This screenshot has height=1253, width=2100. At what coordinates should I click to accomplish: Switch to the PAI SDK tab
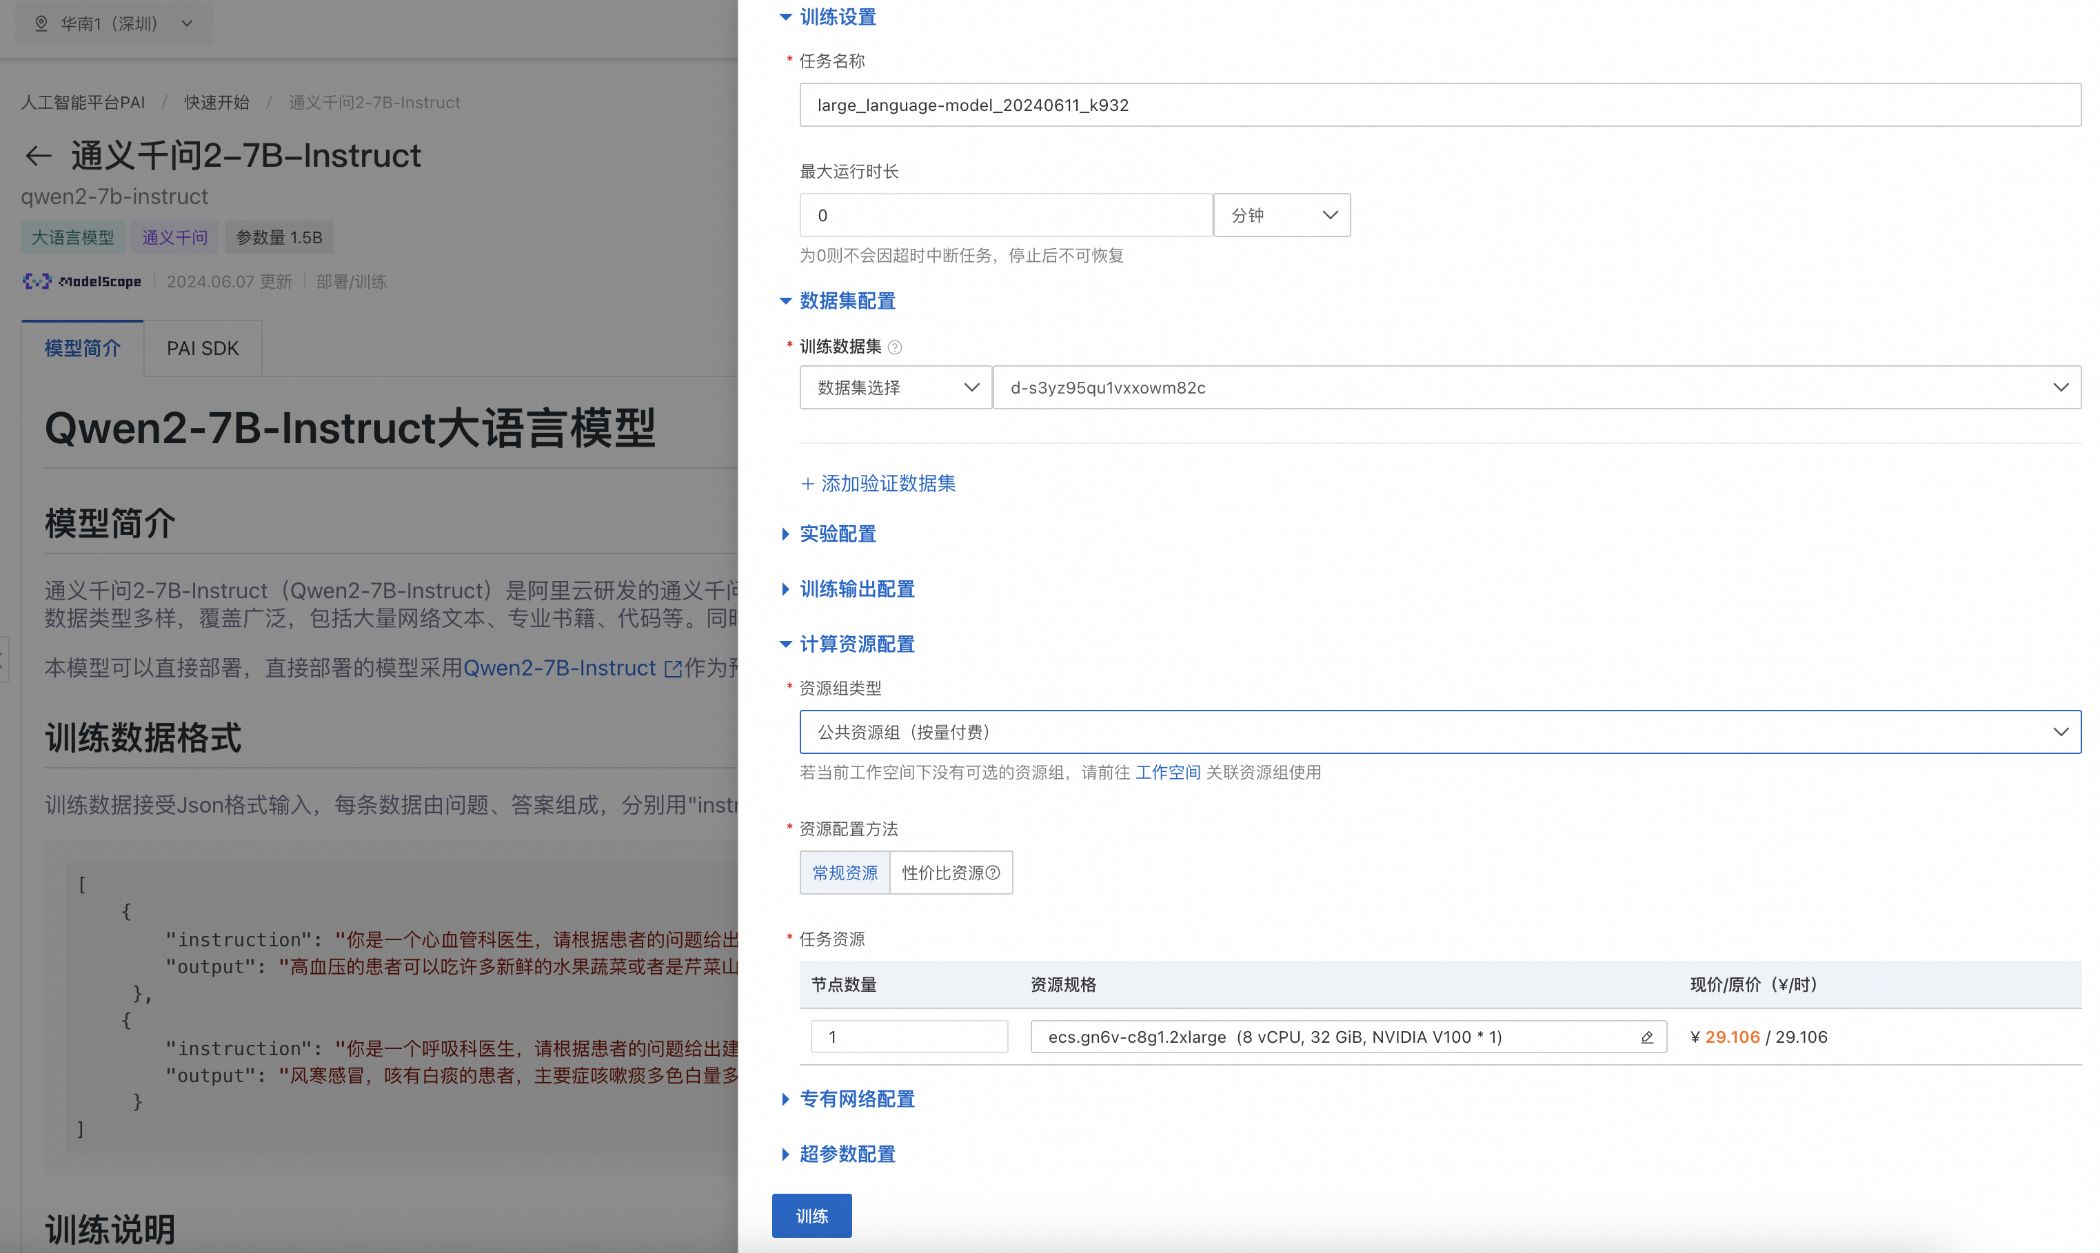(x=203, y=348)
